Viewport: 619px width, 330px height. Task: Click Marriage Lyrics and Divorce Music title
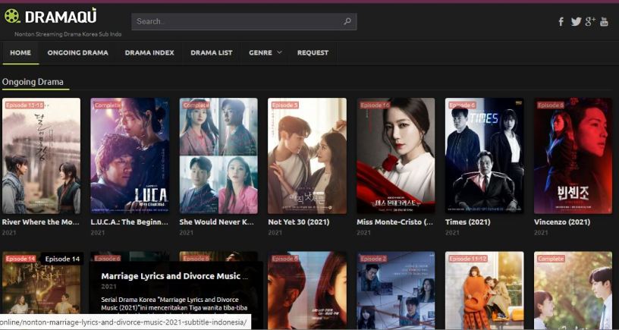[174, 276]
